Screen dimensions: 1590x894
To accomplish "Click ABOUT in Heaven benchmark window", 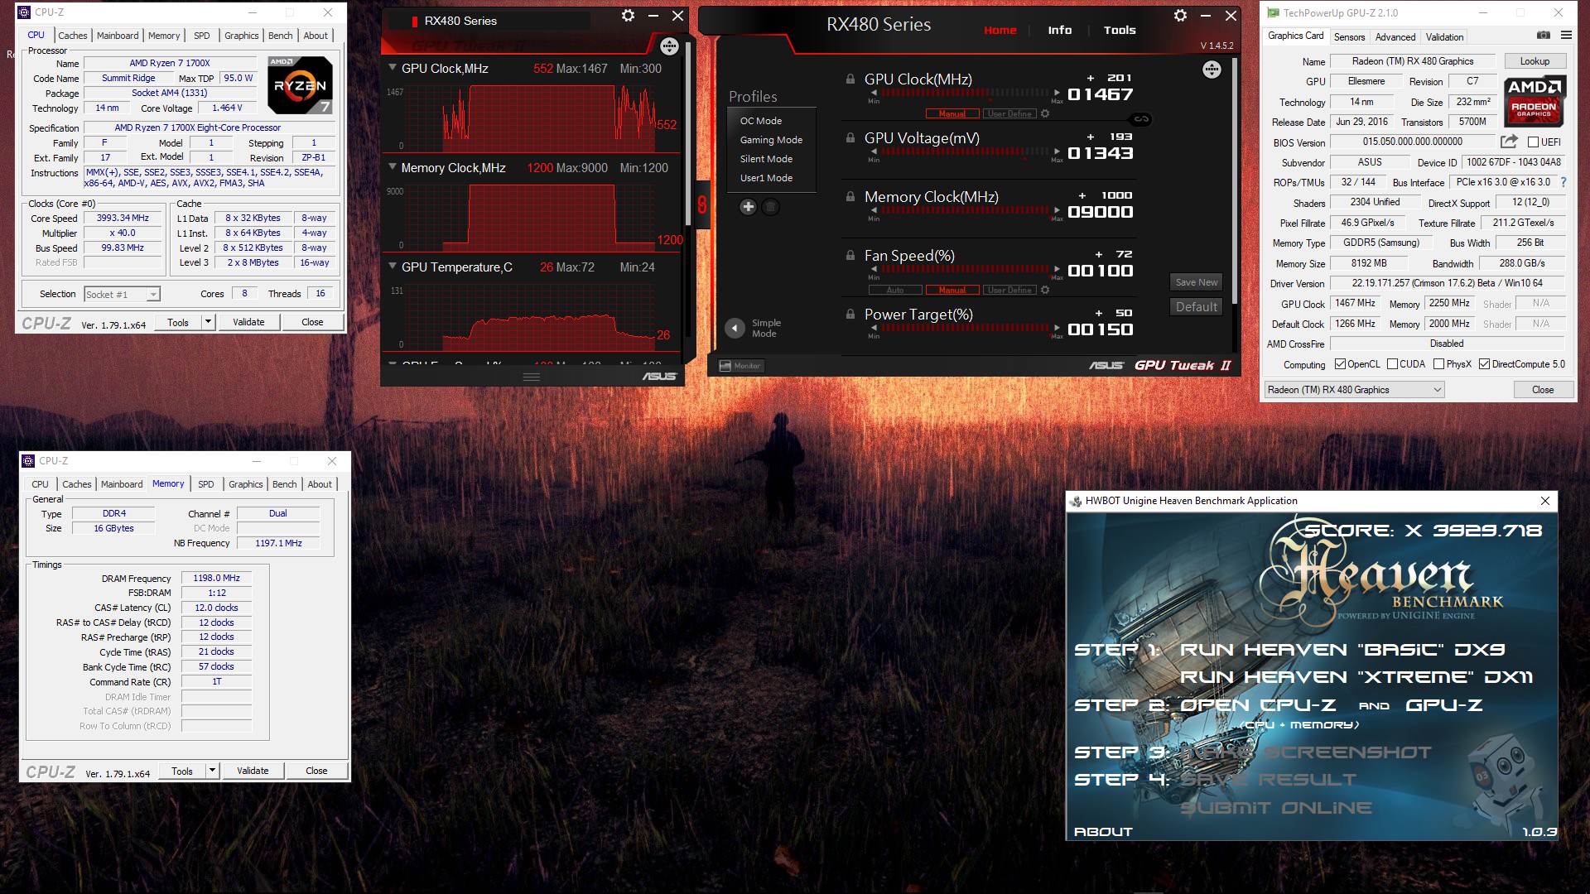I will (x=1103, y=832).
